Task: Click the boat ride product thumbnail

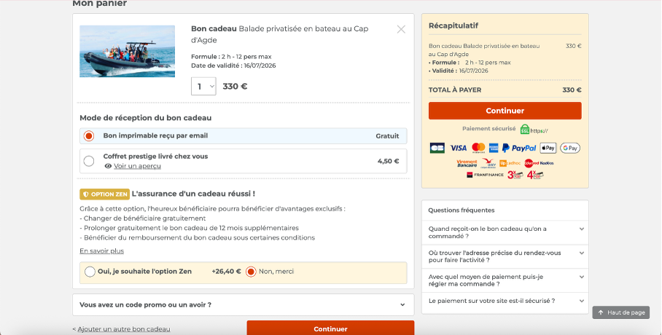Action: click(x=127, y=51)
